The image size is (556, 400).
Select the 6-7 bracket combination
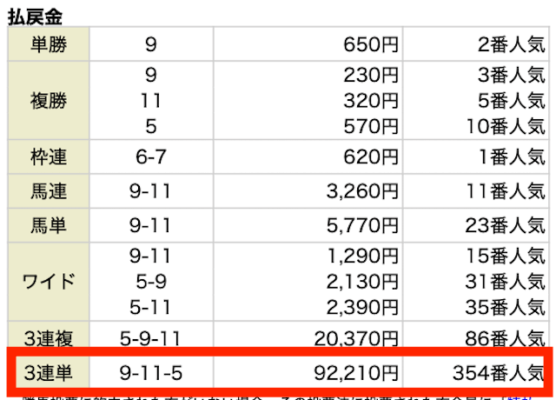[x=151, y=157]
